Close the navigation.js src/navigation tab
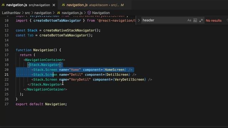The width and height of the screenshot is (228, 128). 54,5
